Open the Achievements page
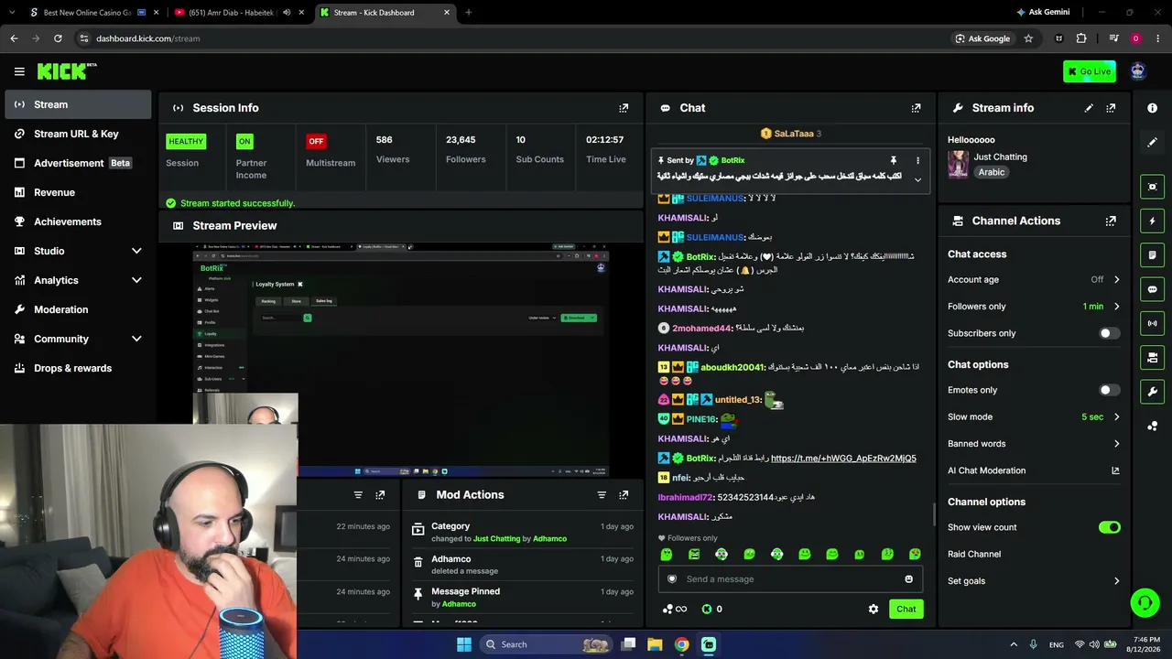 pyautogui.click(x=78, y=221)
